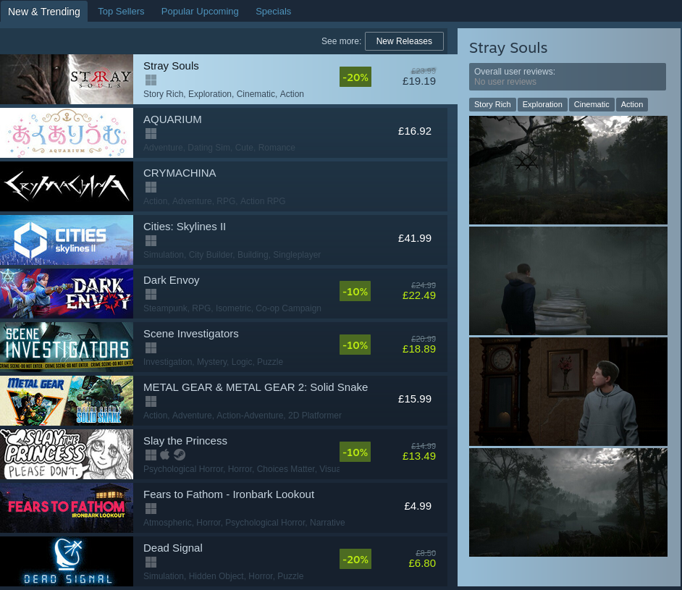Click Windows icon under Fears to Fathom
The width and height of the screenshot is (682, 590).
click(x=151, y=508)
